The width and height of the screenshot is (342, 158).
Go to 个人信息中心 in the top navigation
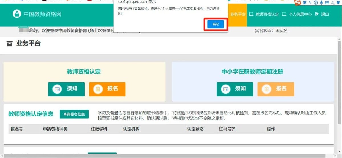point(297,14)
